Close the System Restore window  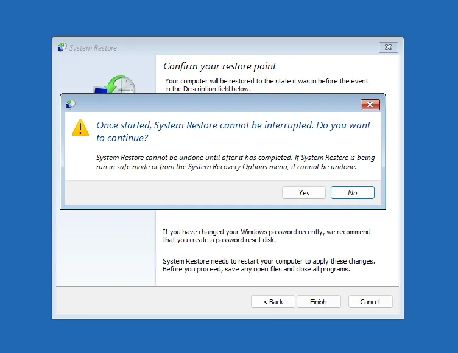(388, 47)
